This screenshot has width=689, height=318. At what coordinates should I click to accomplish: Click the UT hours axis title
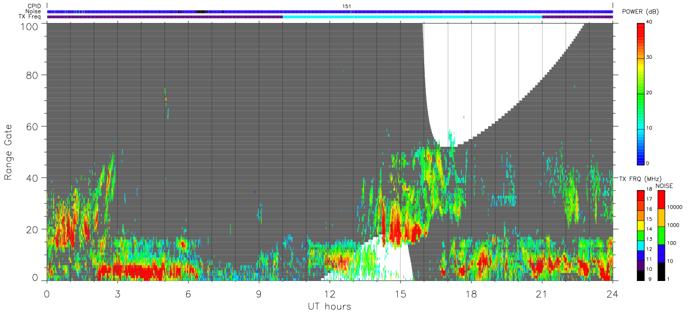click(329, 306)
